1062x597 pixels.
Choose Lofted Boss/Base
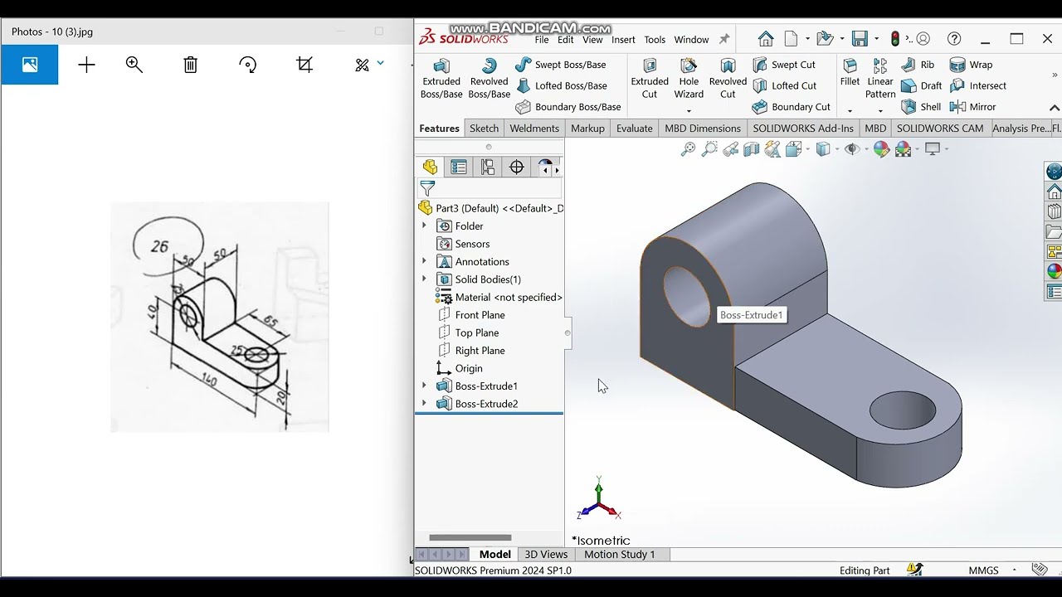point(562,85)
